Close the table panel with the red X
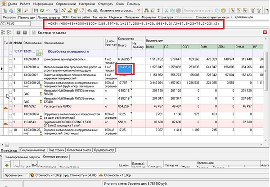 point(265,32)
